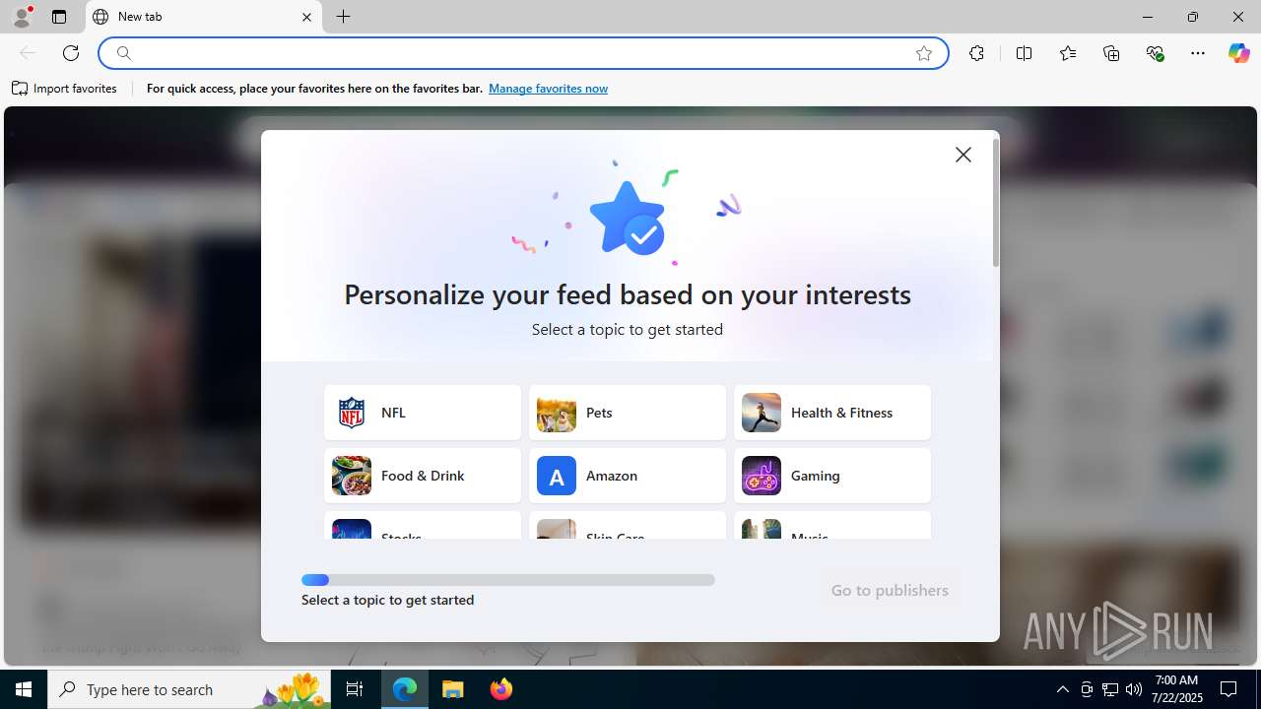
Task: Select the New tab browser tab
Action: click(204, 17)
